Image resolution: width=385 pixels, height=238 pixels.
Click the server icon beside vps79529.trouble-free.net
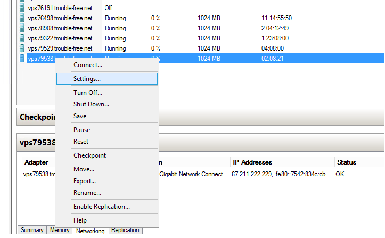[x=22, y=48]
